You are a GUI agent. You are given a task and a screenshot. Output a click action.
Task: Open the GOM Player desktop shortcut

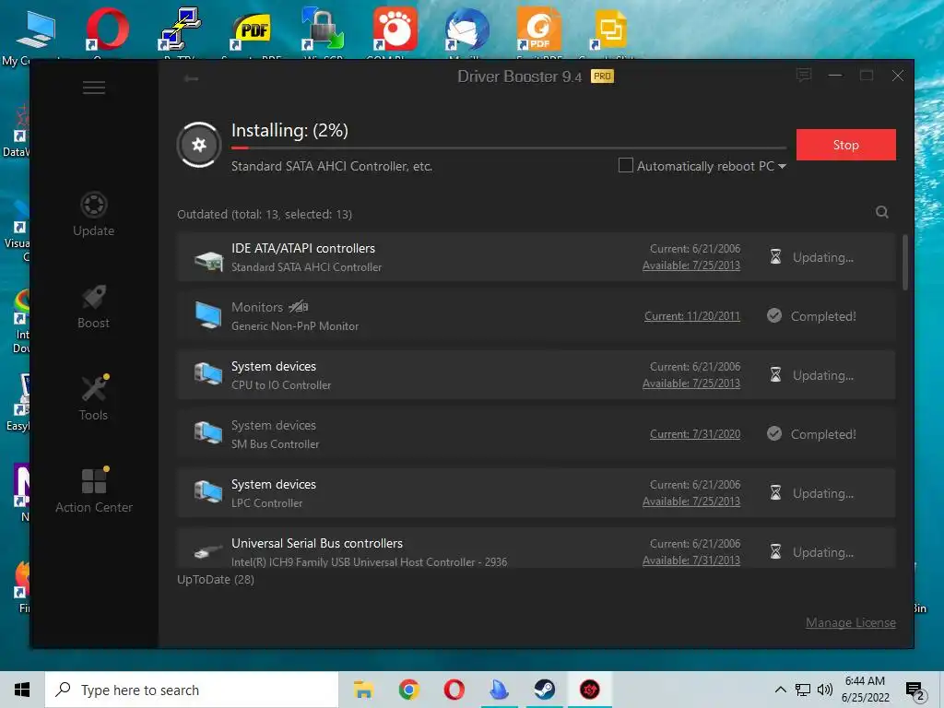click(395, 29)
